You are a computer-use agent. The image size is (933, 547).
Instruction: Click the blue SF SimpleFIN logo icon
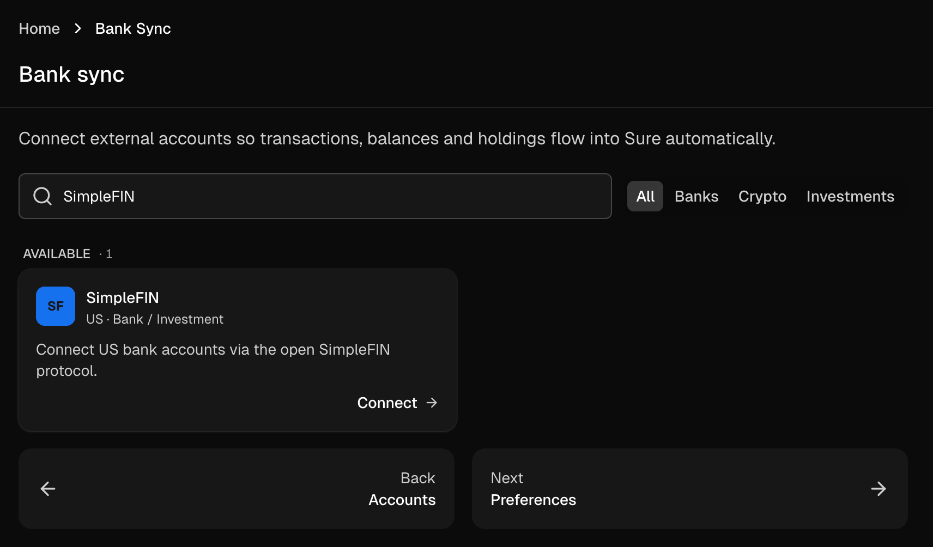click(x=56, y=306)
